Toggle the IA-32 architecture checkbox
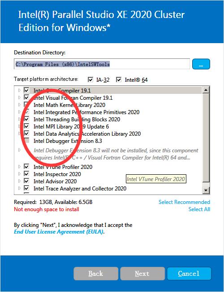The image size is (224, 292). point(90,80)
